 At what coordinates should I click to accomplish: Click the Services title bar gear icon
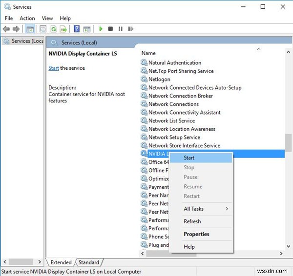(7, 7)
